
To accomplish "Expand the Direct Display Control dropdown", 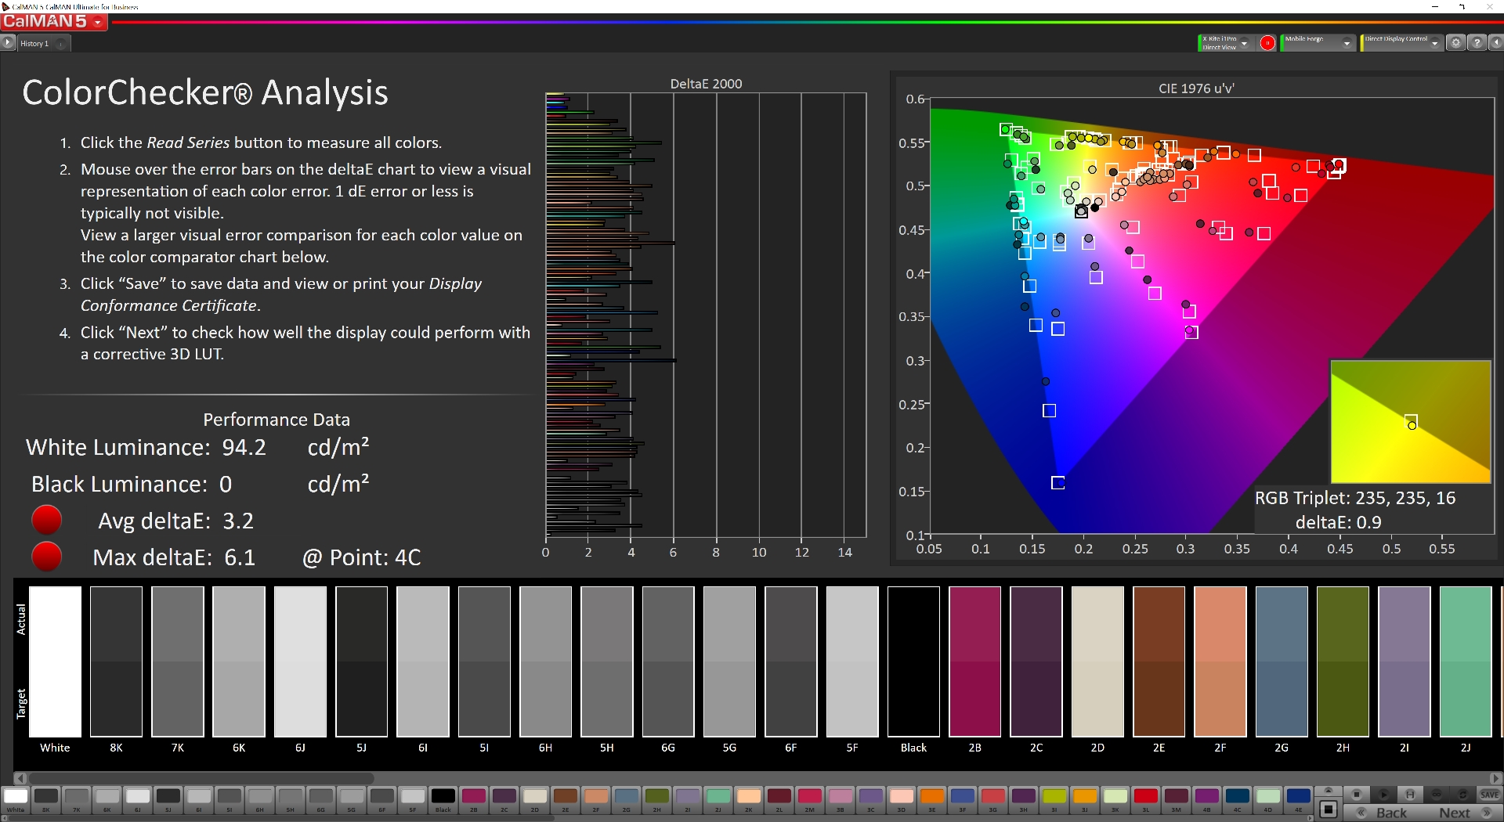I will tap(1434, 44).
